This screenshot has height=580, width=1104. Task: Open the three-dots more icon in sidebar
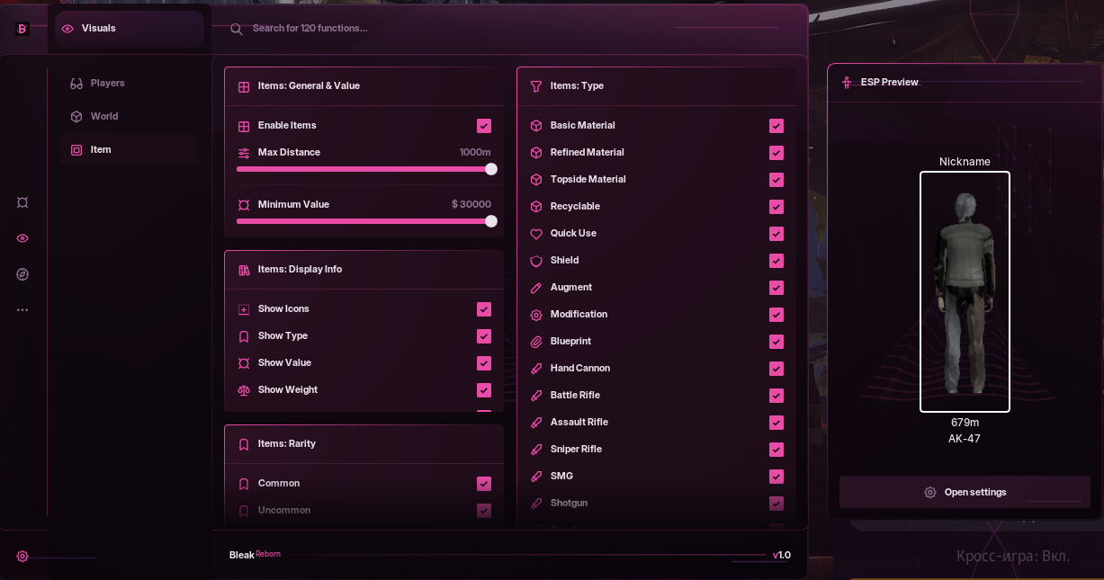click(22, 310)
